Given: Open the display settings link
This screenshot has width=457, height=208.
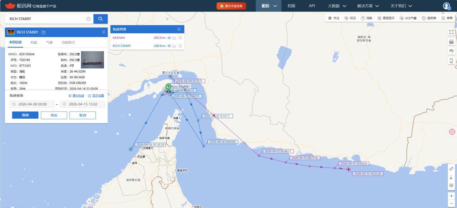Looking at the screenshot, I should 96,96.
